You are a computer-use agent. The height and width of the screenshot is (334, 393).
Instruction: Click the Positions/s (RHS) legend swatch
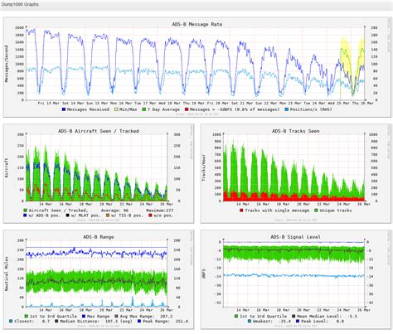287,109
